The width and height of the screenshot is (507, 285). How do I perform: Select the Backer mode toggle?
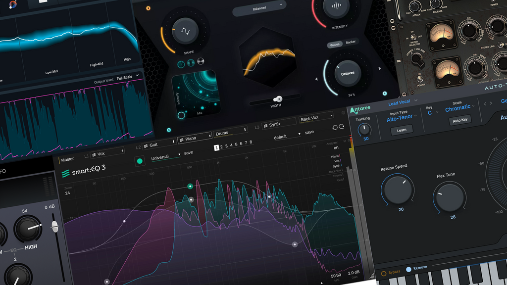(351, 42)
